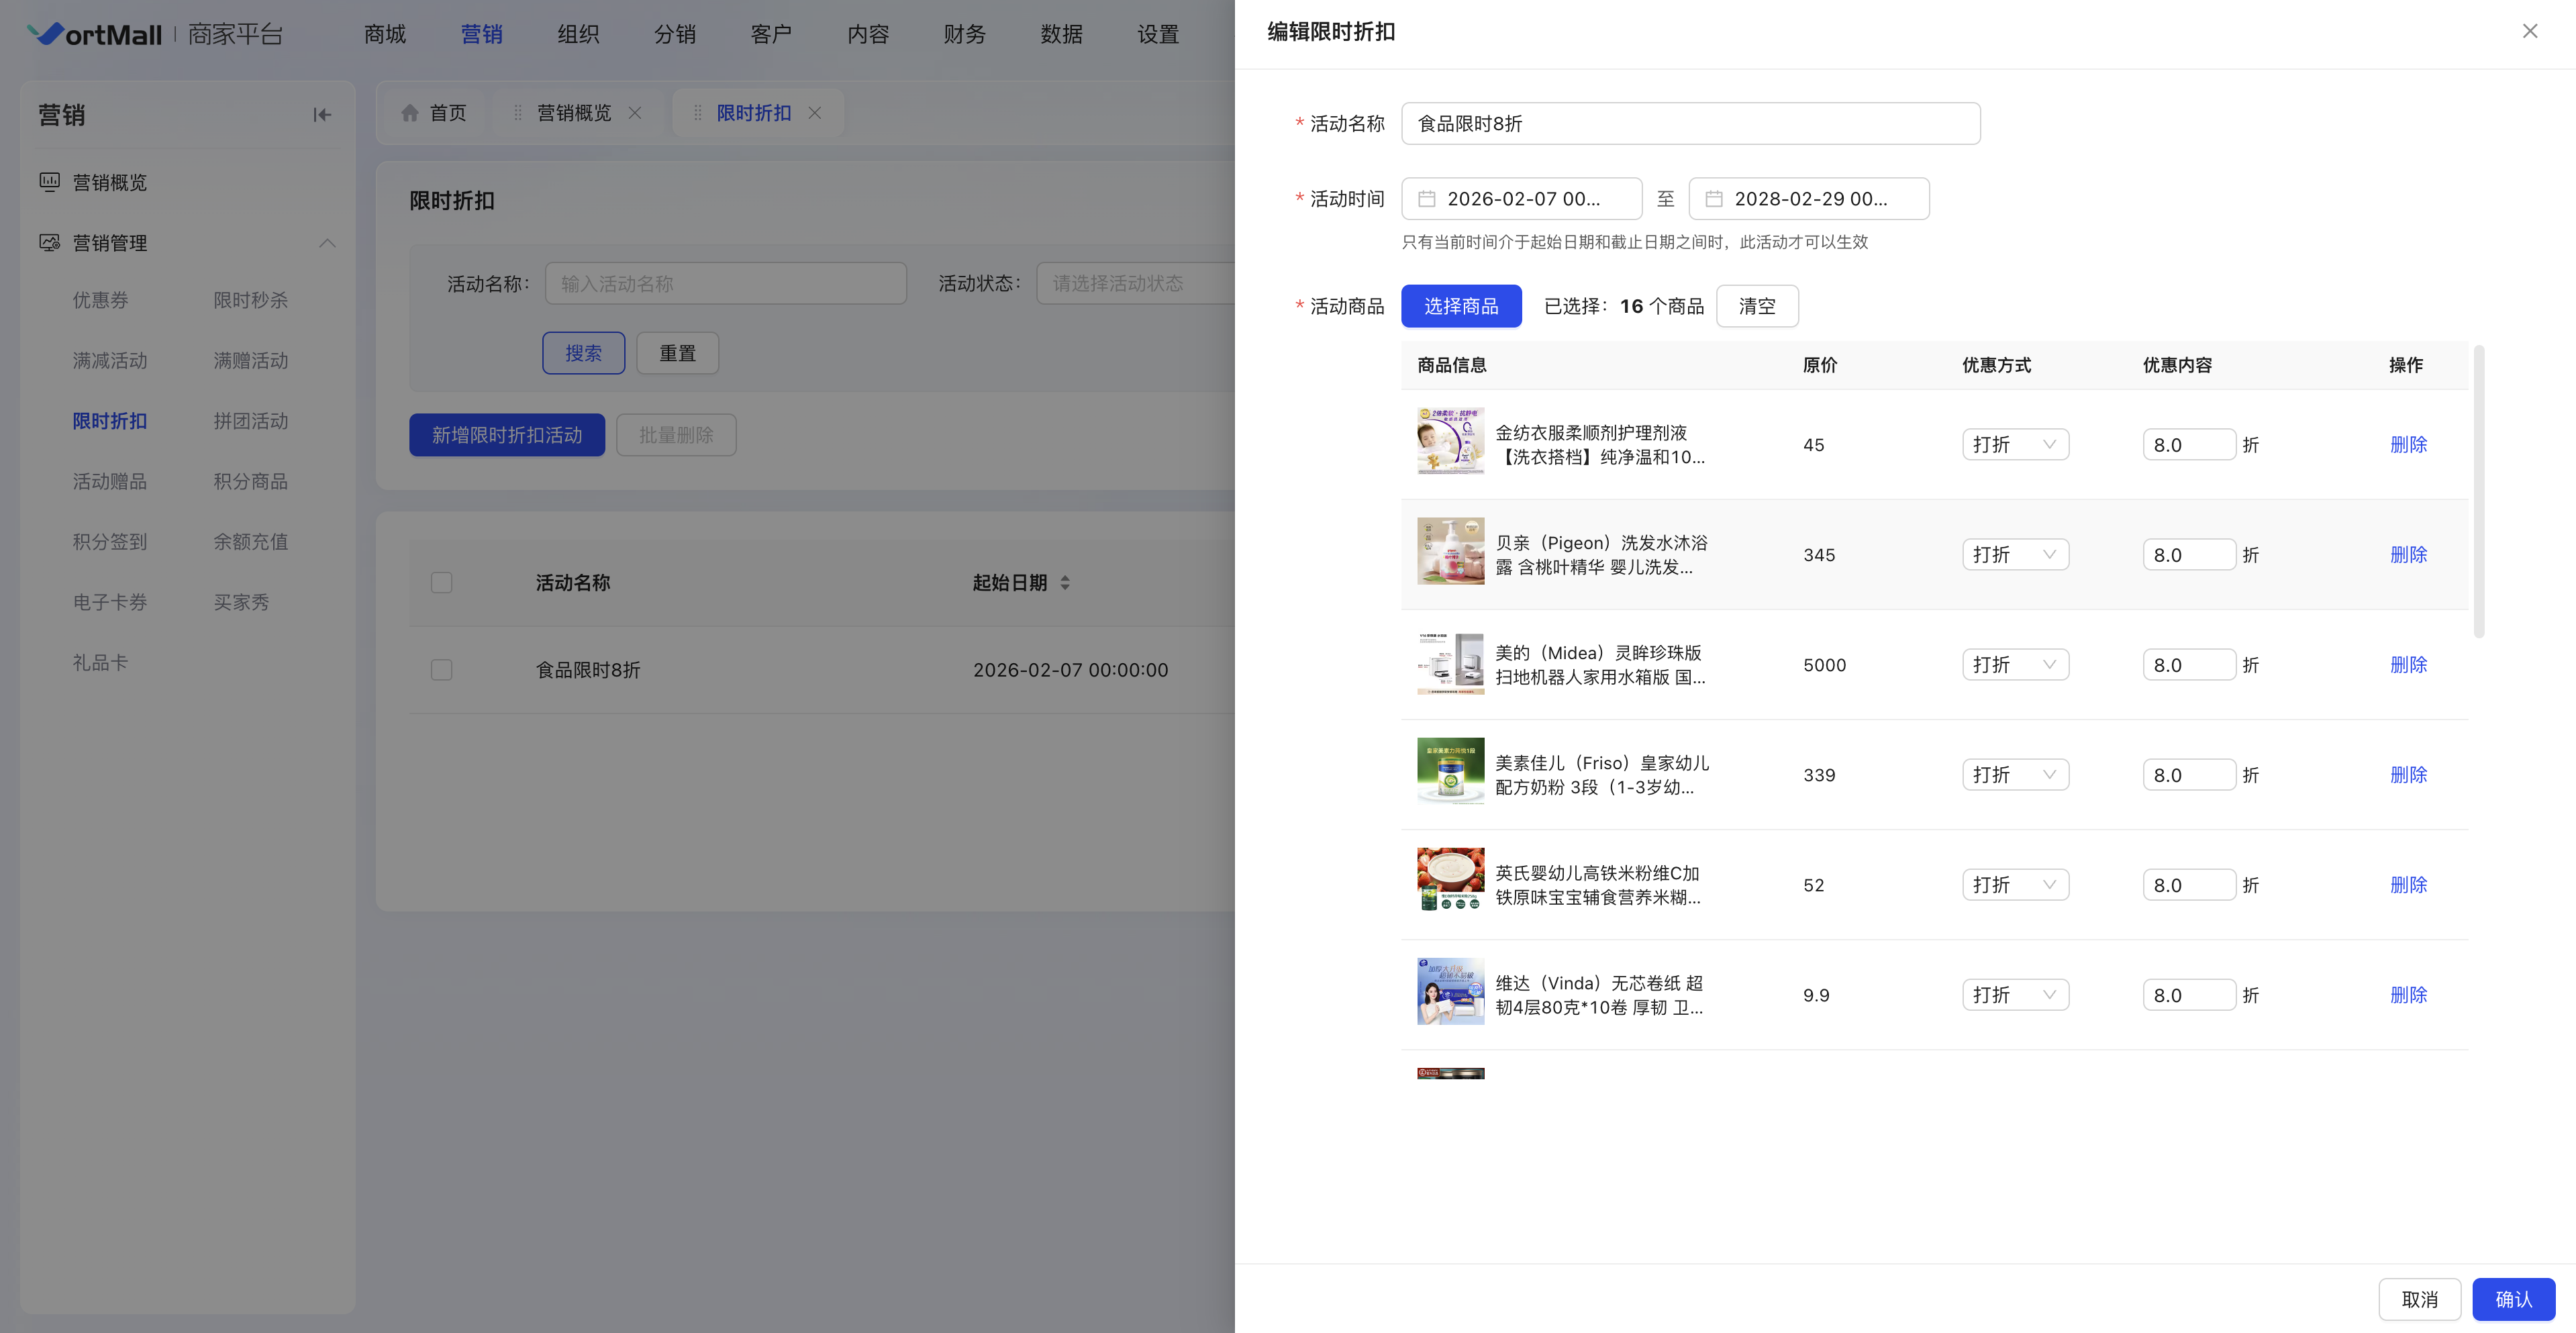Collapse the 营销 sidebar panel icon
The image size is (2576, 1333).
(x=322, y=115)
